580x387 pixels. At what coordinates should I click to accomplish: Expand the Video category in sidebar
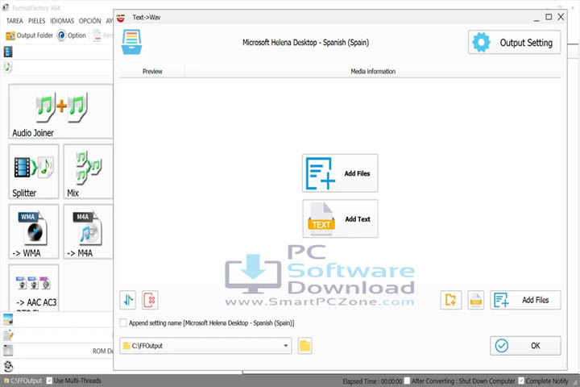(x=8, y=52)
